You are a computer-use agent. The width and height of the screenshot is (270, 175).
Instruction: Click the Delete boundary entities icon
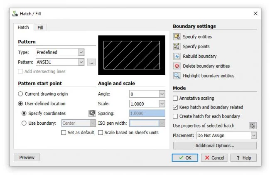[177, 66]
